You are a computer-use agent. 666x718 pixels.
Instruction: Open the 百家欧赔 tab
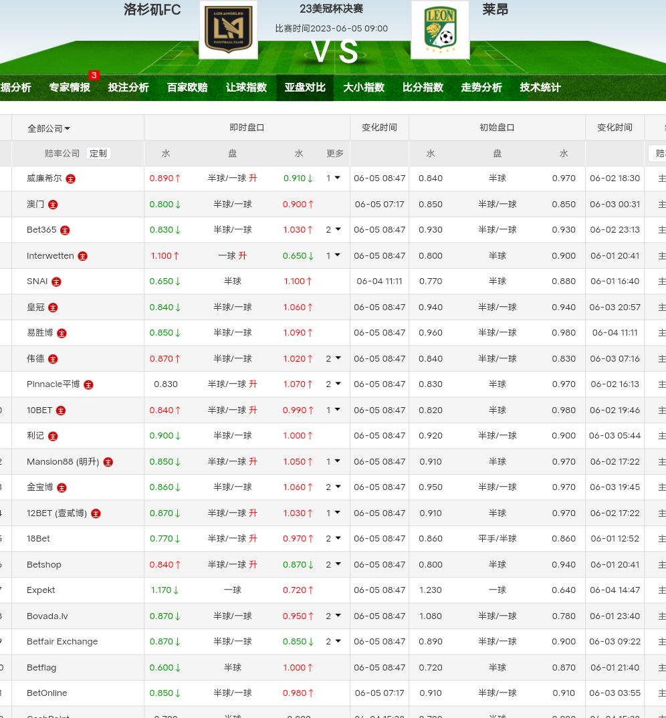[x=187, y=88]
